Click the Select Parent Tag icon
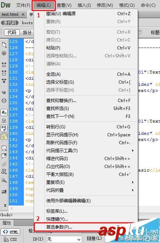The image size is (160, 243). pyautogui.click(x=4, y=93)
